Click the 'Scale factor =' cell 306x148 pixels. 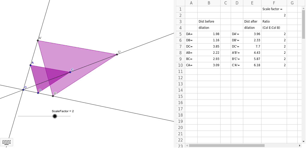(274, 9)
